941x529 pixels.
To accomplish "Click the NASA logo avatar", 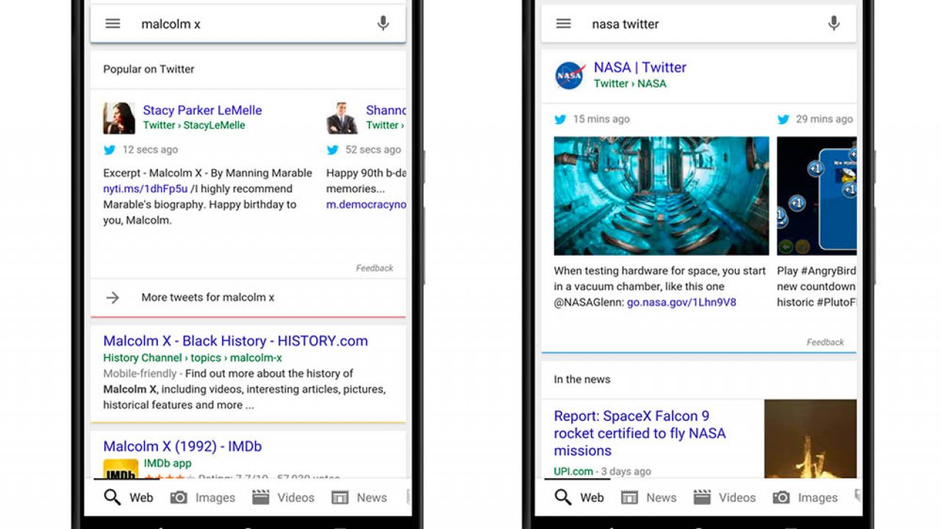I will 569,75.
